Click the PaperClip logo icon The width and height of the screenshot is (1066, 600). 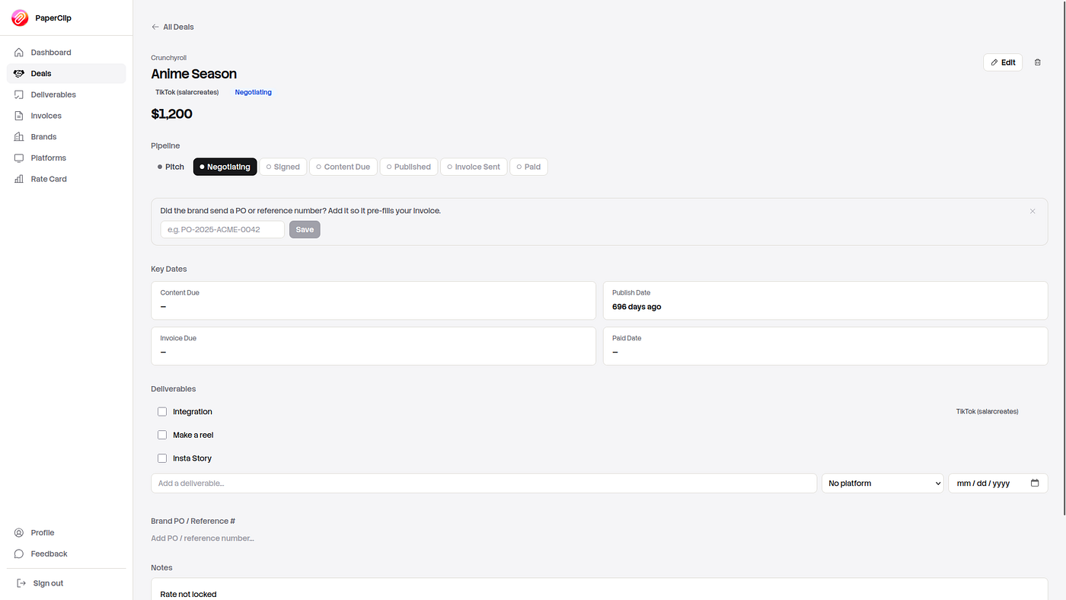[x=20, y=18]
